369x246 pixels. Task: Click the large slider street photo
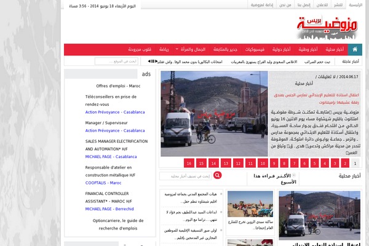pyautogui.click(x=214, y=114)
